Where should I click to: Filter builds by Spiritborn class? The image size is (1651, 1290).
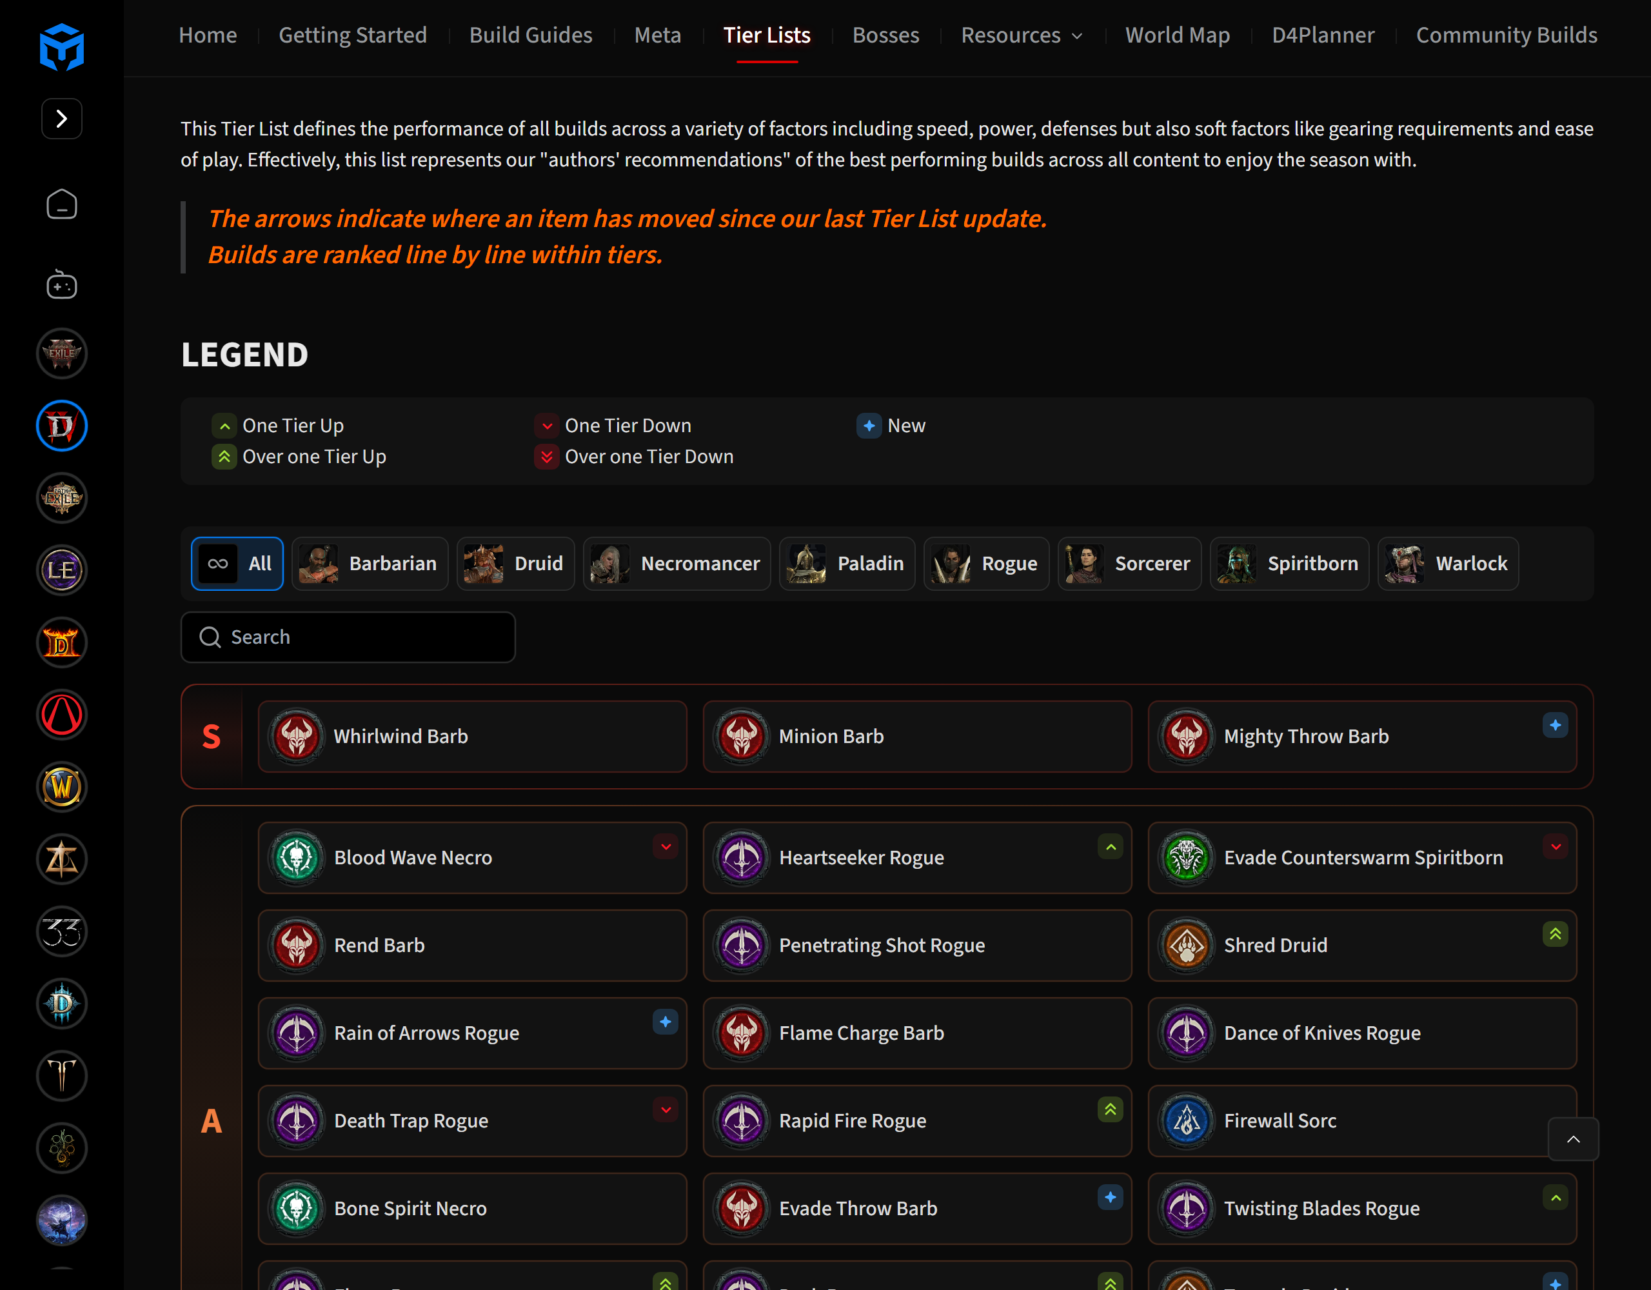(x=1290, y=563)
